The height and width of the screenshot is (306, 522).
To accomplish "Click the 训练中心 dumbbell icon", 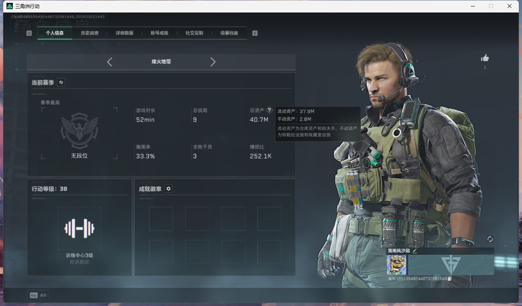I will tap(79, 229).
